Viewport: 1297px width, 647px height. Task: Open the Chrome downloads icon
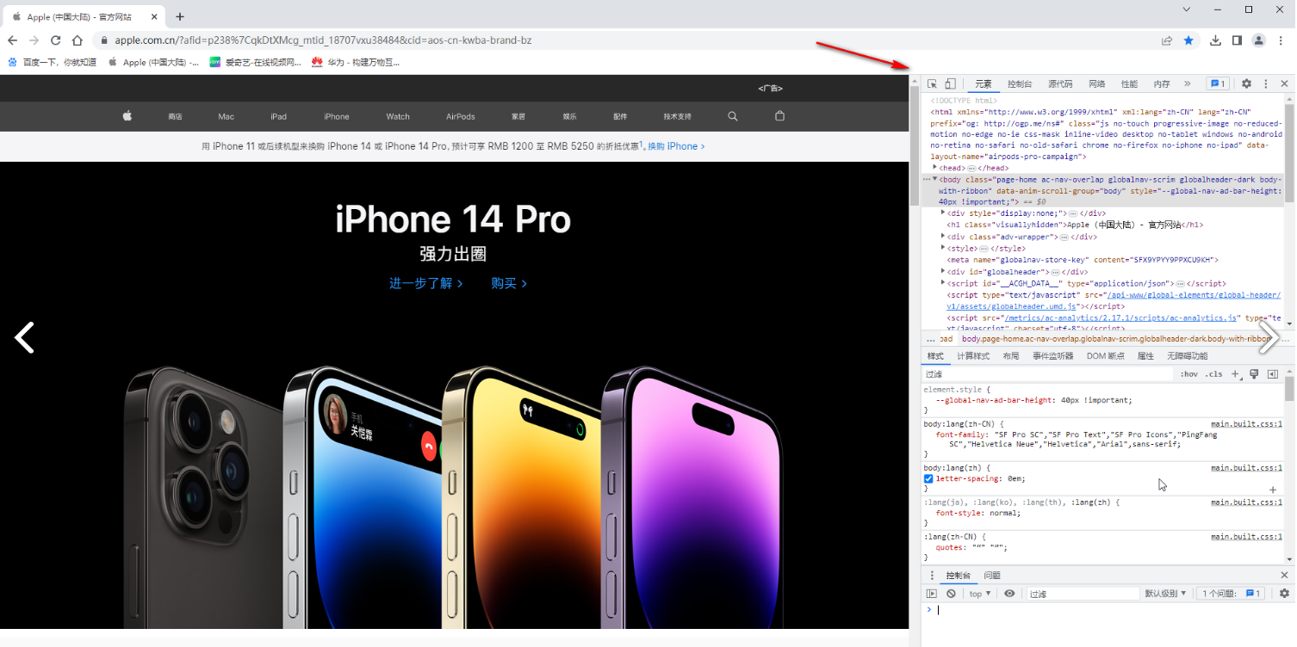(1216, 40)
